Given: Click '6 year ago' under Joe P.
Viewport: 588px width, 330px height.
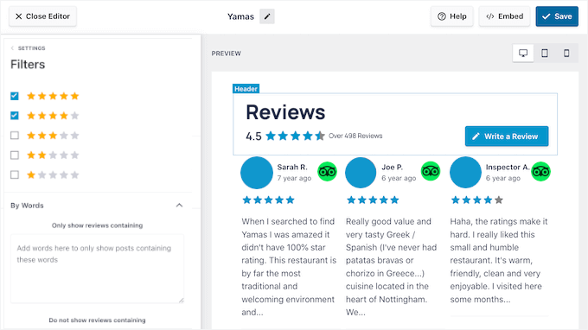Looking at the screenshot, I should coord(399,178).
